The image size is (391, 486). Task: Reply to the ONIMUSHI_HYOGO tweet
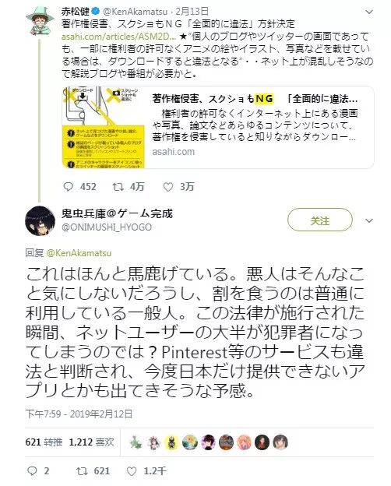[32, 471]
